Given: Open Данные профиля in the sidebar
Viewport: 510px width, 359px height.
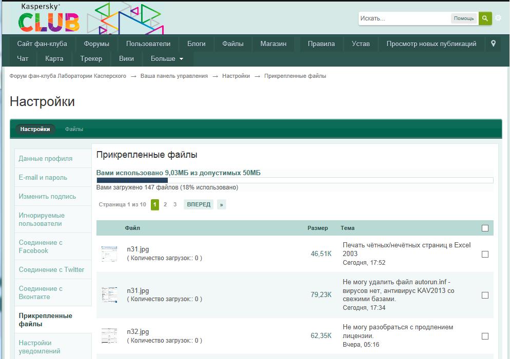Looking at the screenshot, I should [46, 159].
